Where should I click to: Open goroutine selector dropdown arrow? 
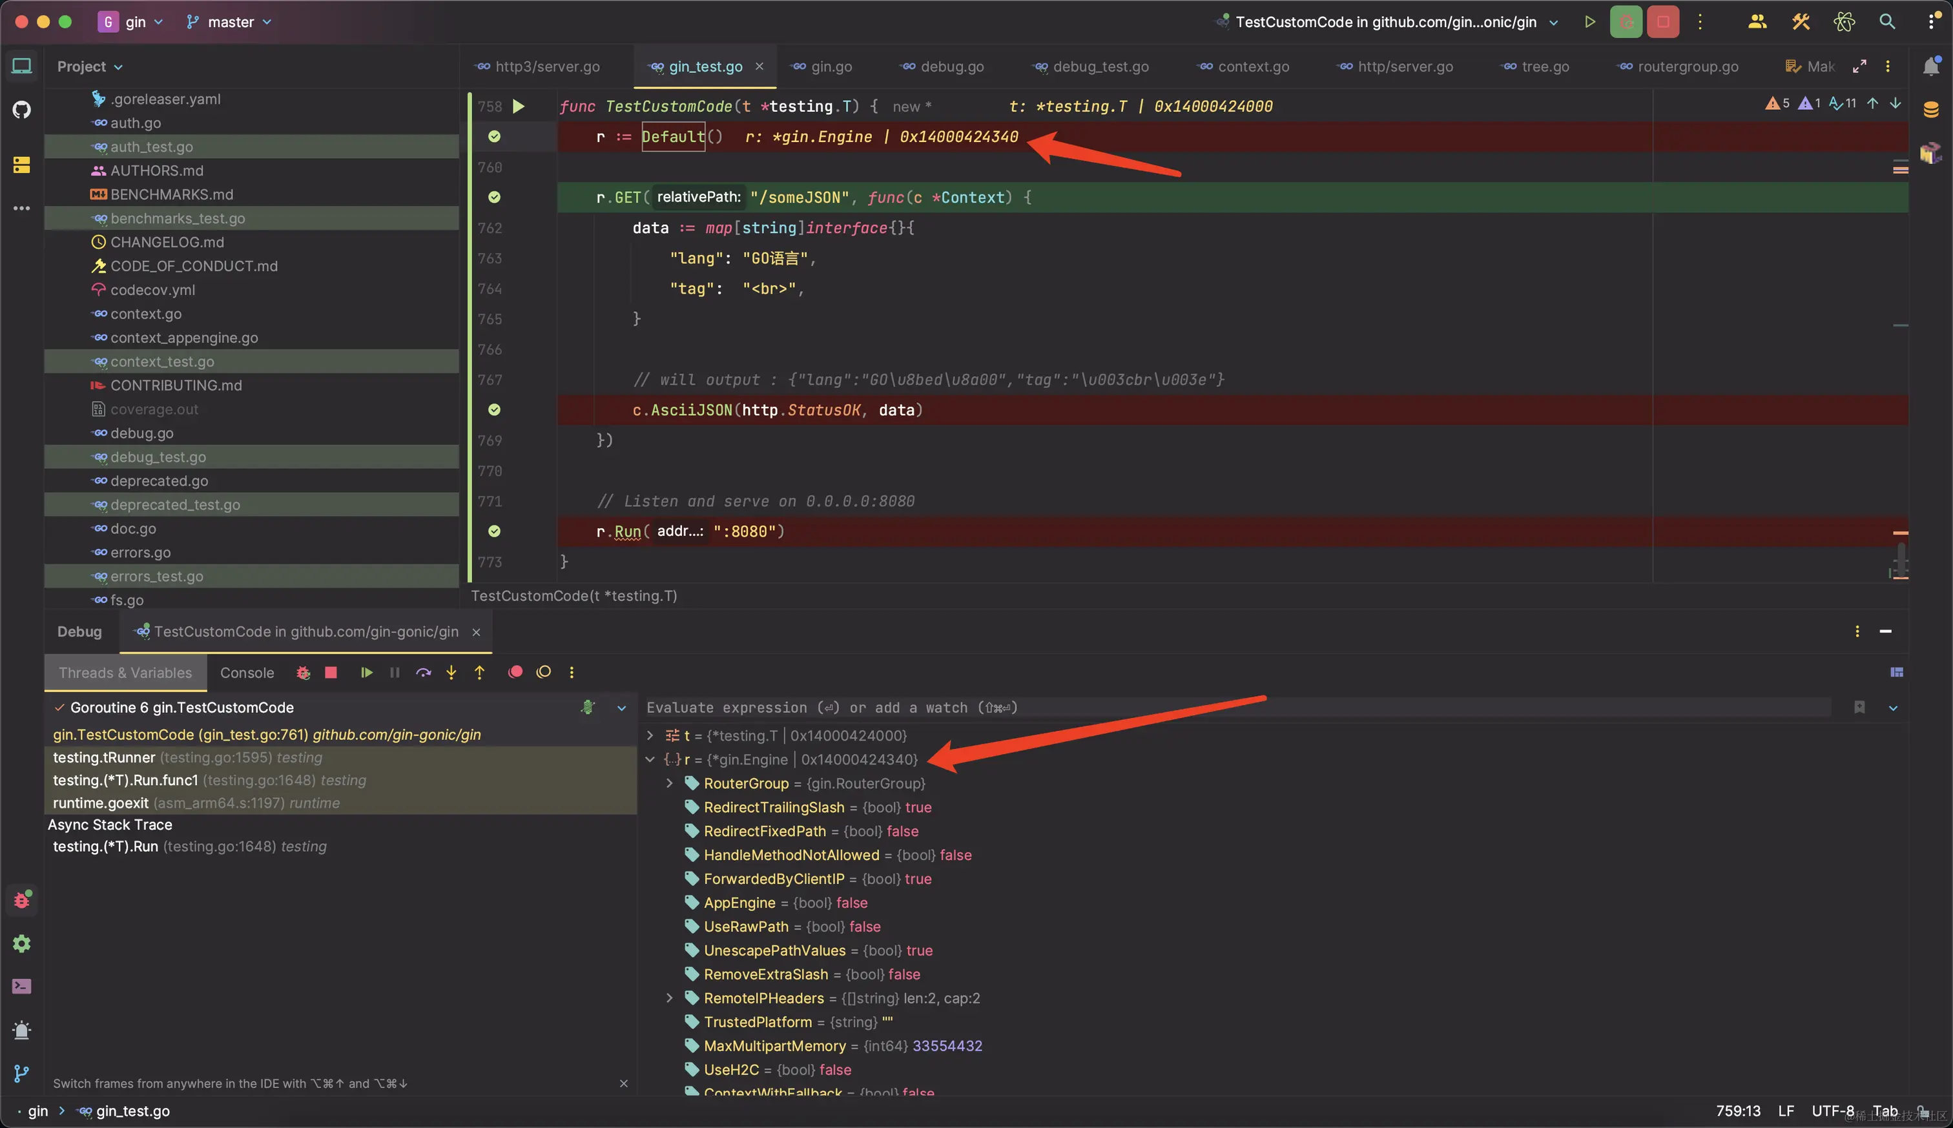621,708
